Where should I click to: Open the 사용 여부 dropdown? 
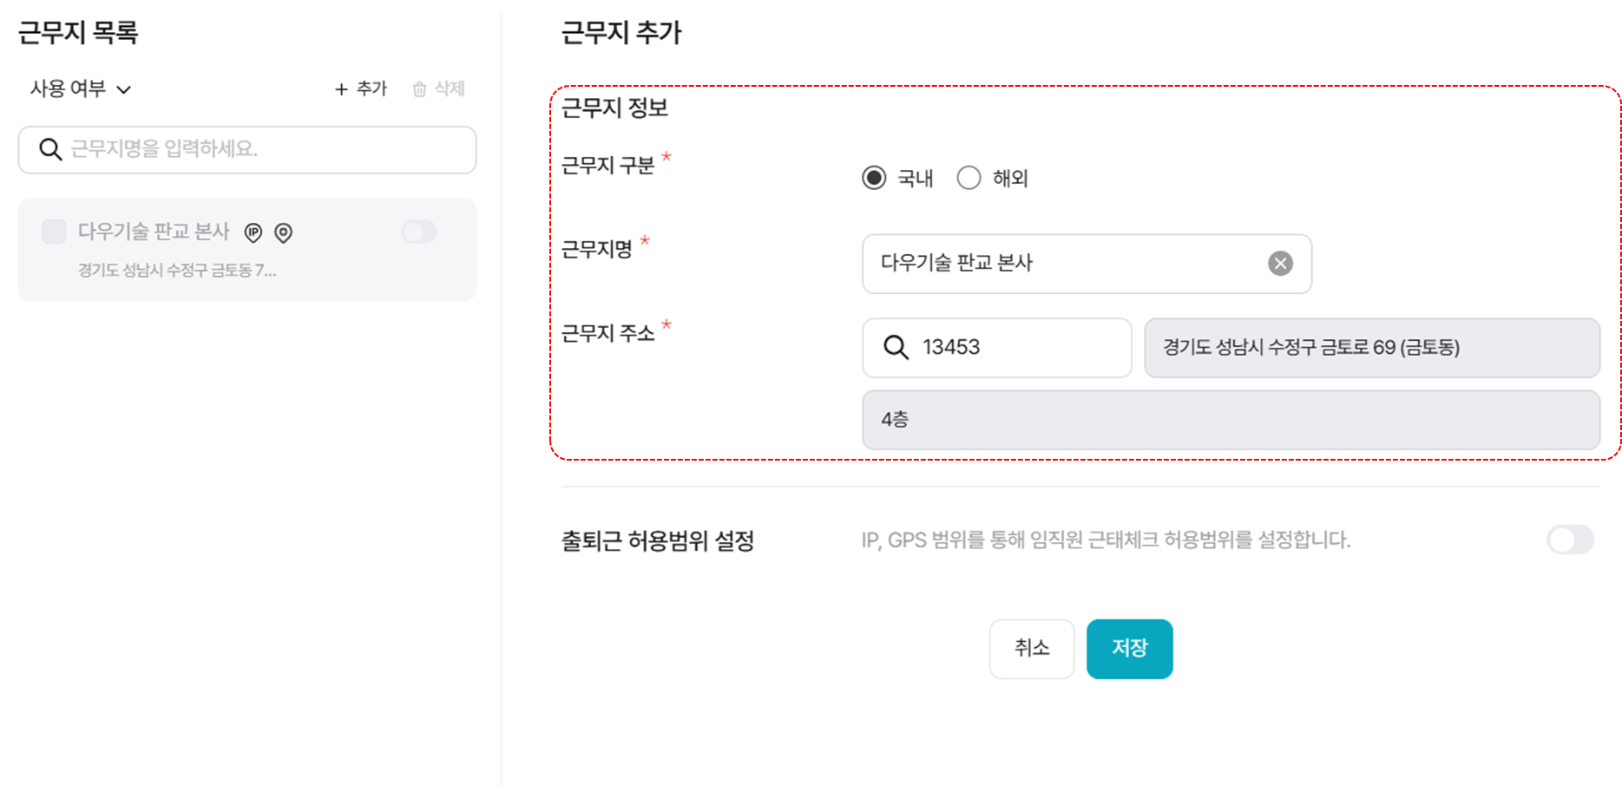[x=81, y=88]
